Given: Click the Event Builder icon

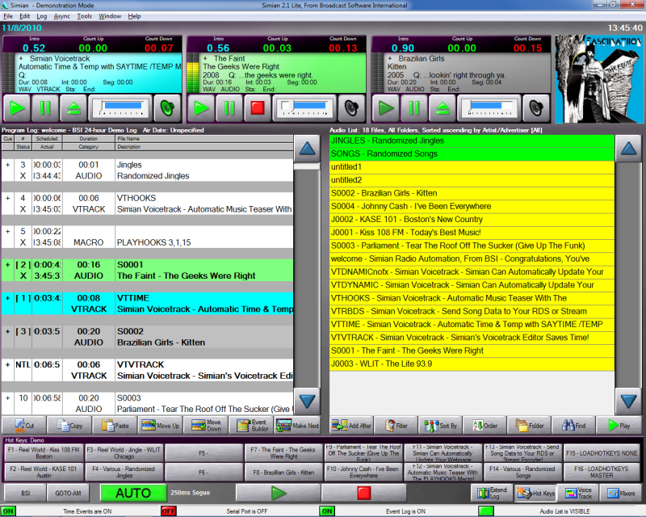Looking at the screenshot, I should (250, 425).
